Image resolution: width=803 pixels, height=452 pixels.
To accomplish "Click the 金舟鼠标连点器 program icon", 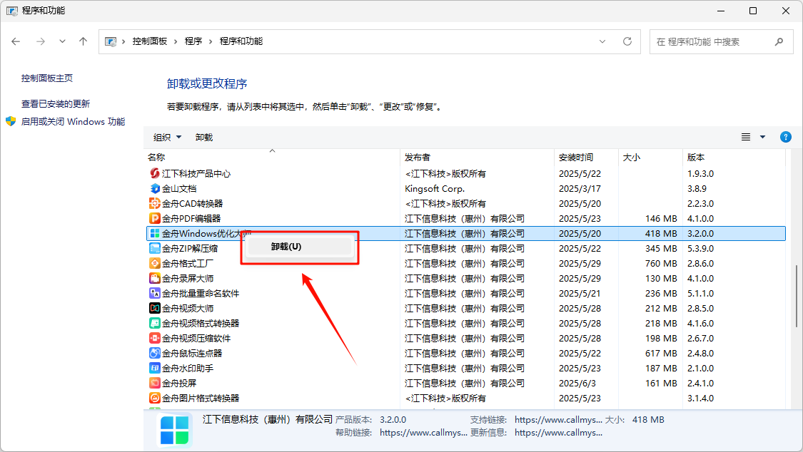I will (155, 353).
